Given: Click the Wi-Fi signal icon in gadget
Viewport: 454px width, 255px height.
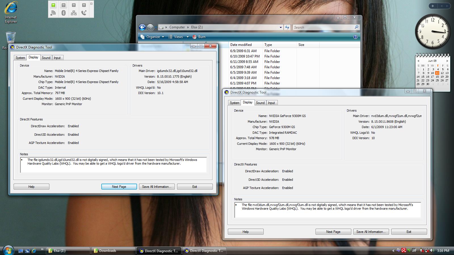Looking at the screenshot, I should 53,13.
